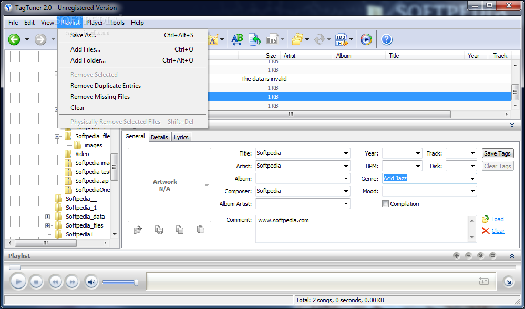525x309 pixels.
Task: Open the Track number dropdown
Action: 472,153
